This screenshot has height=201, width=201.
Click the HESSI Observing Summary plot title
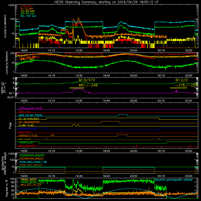107,2
